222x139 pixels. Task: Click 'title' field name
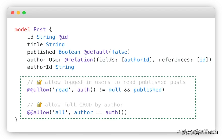click(x=35, y=44)
